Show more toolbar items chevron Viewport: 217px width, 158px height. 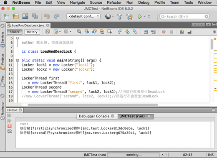(x=149, y=16)
